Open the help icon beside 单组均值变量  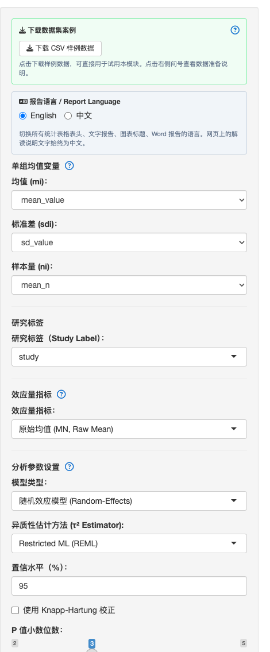point(70,165)
